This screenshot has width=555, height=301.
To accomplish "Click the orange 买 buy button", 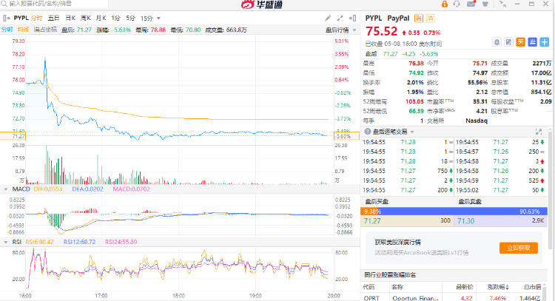I will click(521, 42).
